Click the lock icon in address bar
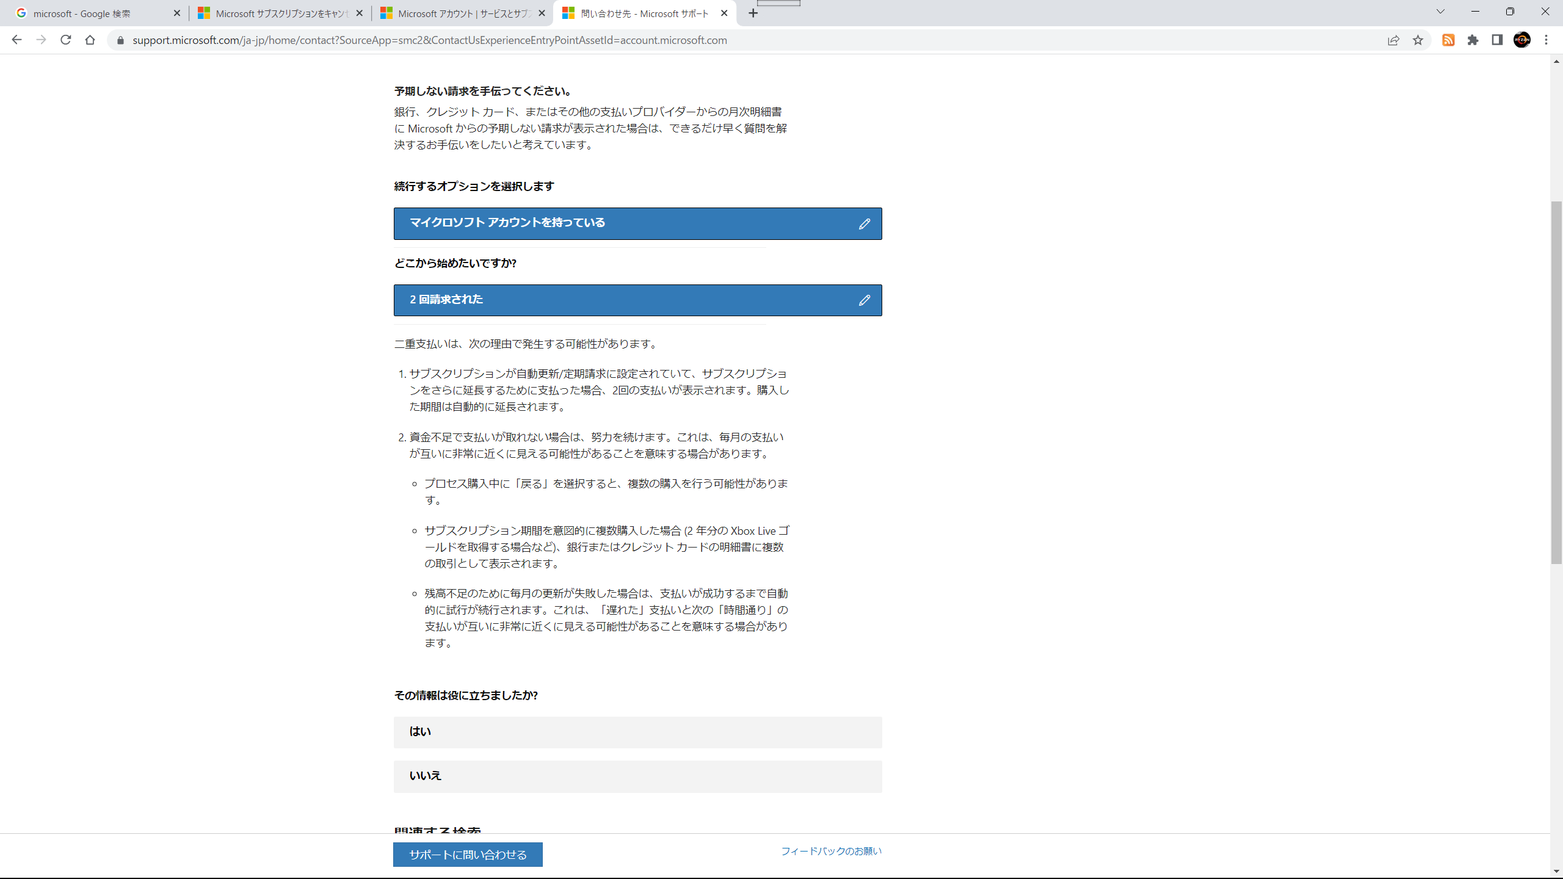 click(120, 40)
